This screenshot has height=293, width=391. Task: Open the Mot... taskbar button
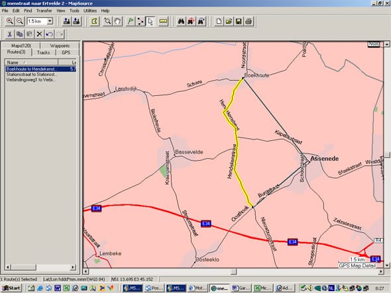click(197, 288)
